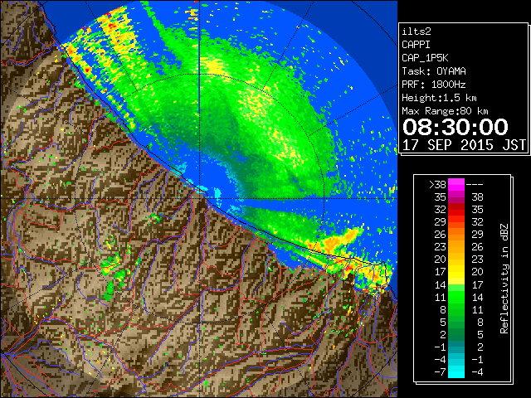Pick the cyan swatch beside "-7"
This screenshot has width=531, height=398.
coord(456,372)
